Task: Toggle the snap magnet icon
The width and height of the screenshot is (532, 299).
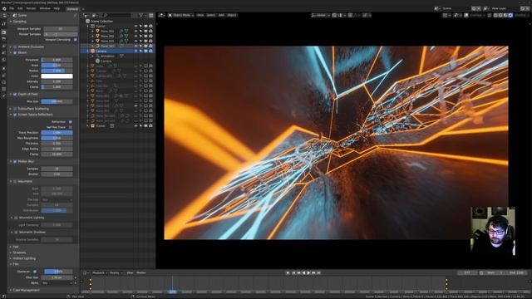Action: pyautogui.click(x=334, y=15)
